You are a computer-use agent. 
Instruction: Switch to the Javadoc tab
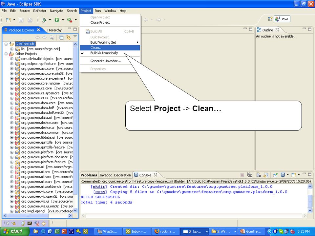click(106, 175)
